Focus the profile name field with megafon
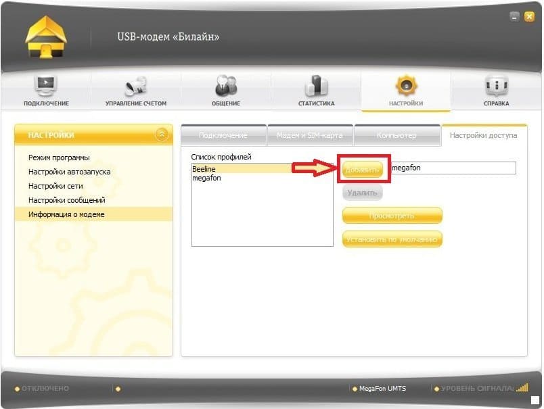 [453, 168]
